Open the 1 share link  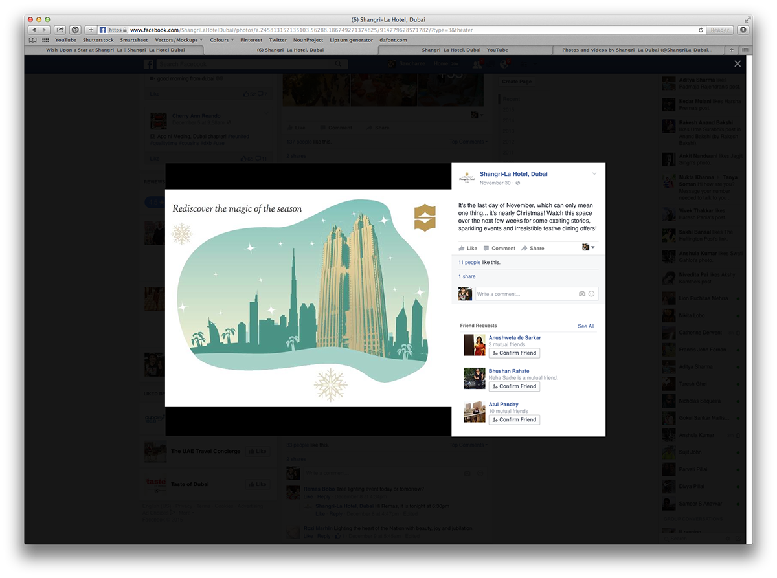[x=467, y=276]
